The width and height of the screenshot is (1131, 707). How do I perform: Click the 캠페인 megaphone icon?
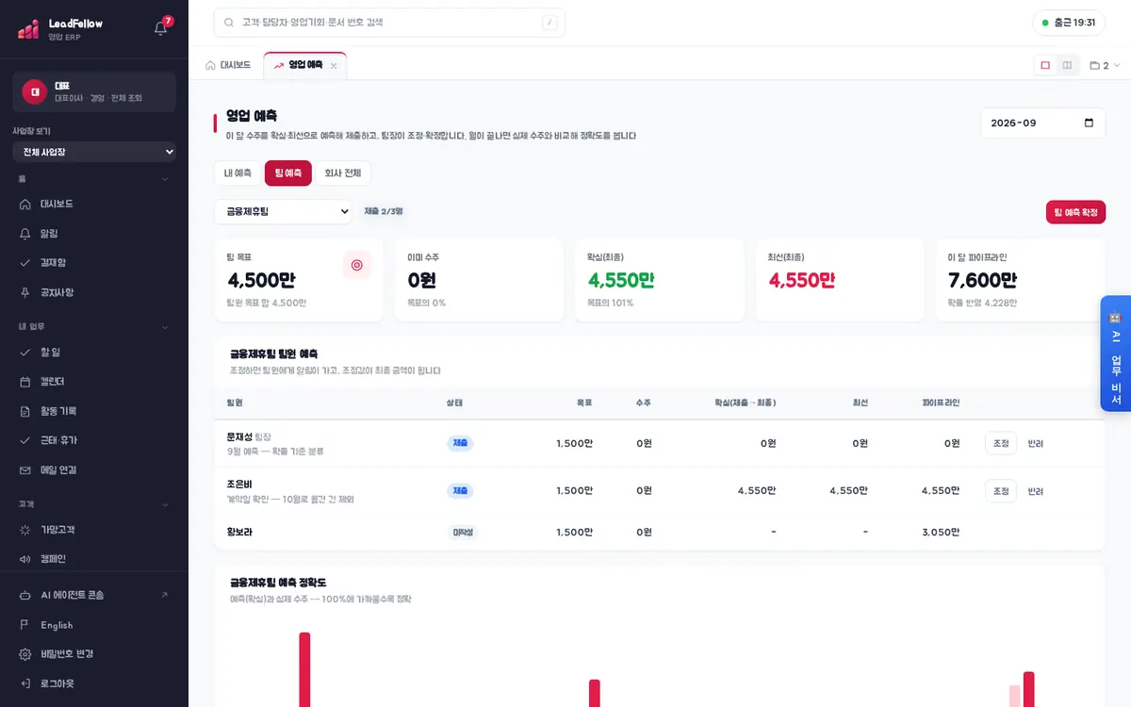(x=25, y=559)
